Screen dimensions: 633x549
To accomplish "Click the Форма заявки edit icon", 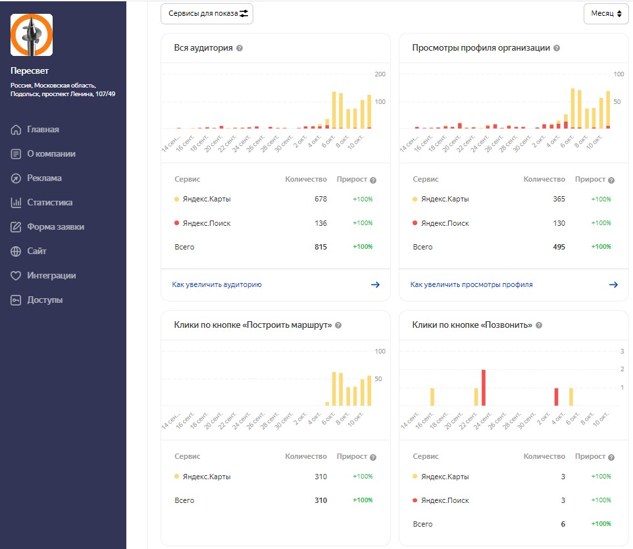I will pos(16,227).
